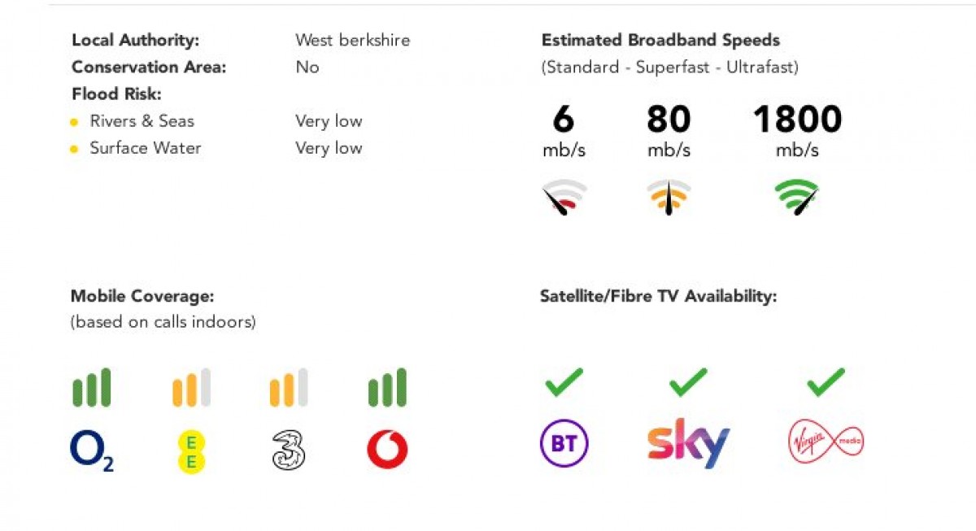Screen dimensions: 976x531
Task: Click the Surface Water flood risk item
Action: (x=146, y=148)
